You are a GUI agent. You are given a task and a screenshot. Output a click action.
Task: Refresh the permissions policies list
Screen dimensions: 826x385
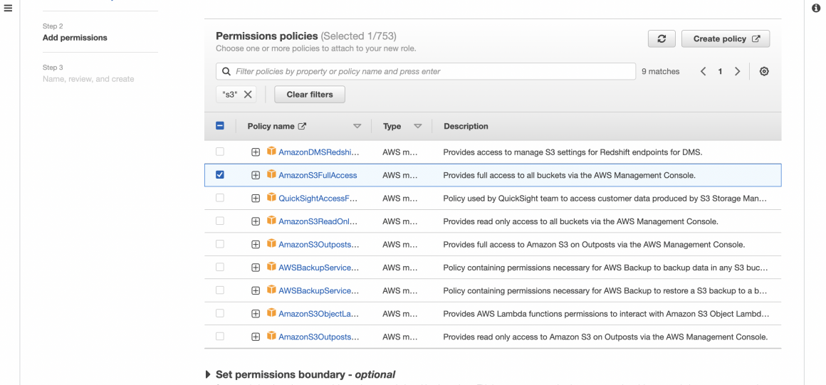(662, 39)
